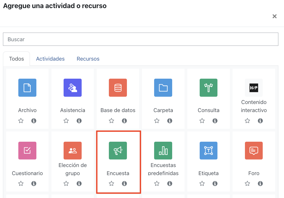Click the Contenido interactivo label
Image resolution: width=284 pixels, height=198 pixels.
click(254, 106)
